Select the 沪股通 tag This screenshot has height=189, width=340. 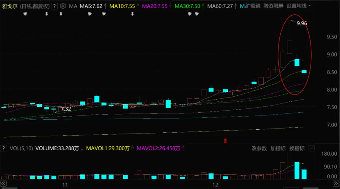(x=253, y=6)
